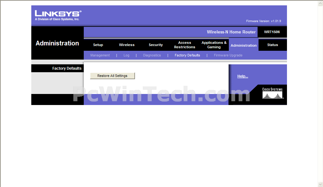
Task: View the Status tab
Action: 272,45
